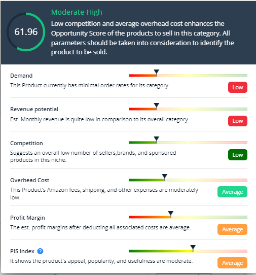Screen dimensions: 256x275
Task: Click the red Low badge for Revenue potential
Action: 238,121
